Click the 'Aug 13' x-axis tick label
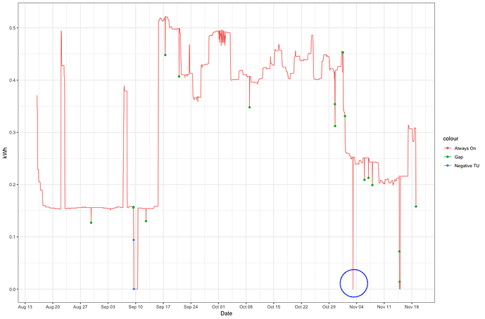485x319 pixels. [25, 307]
